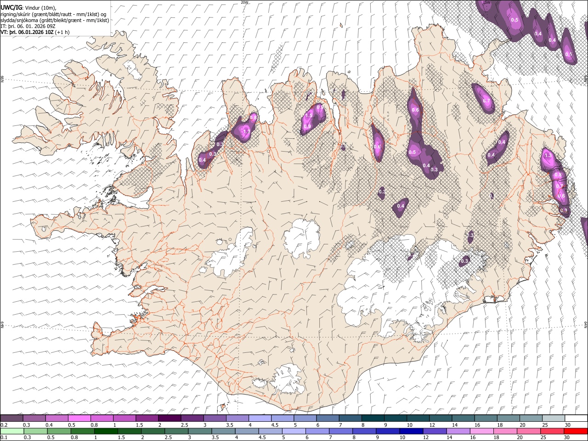Pick the crimson swatch labeled 25 in rain legend
The image size is (588, 441).
click(553, 431)
